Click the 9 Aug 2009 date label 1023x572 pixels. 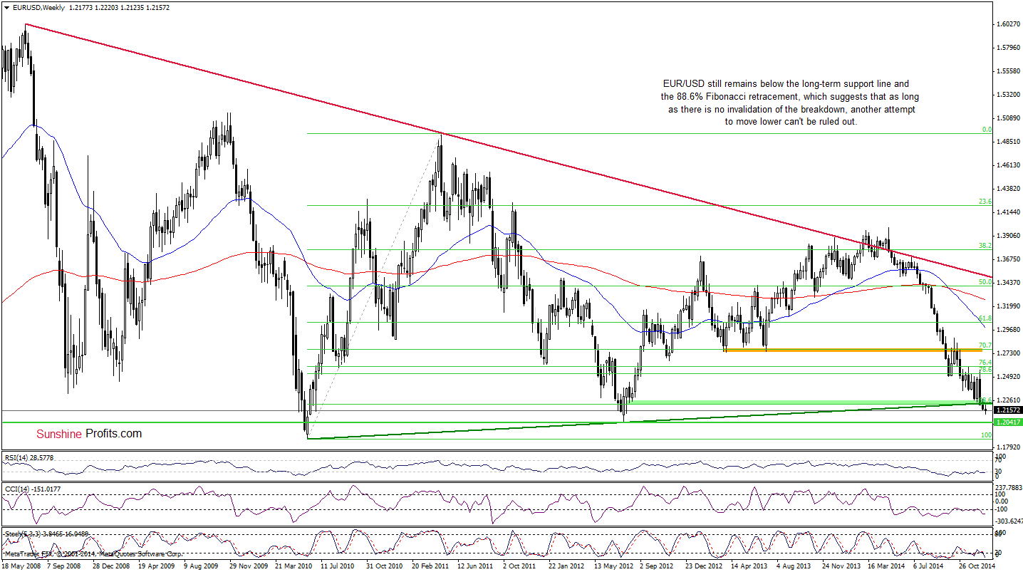tap(202, 566)
